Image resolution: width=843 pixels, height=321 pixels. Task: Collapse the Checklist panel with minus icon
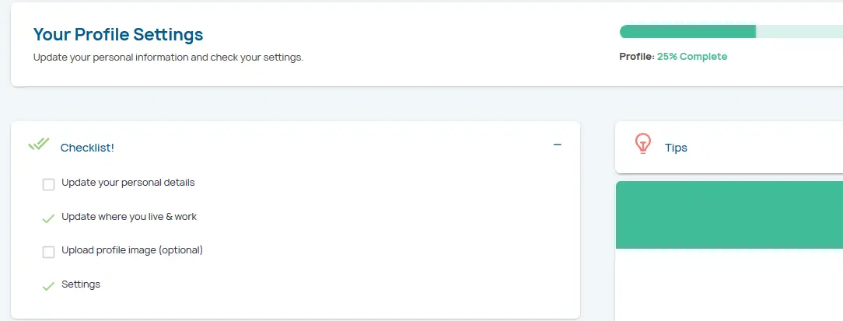pyautogui.click(x=557, y=145)
